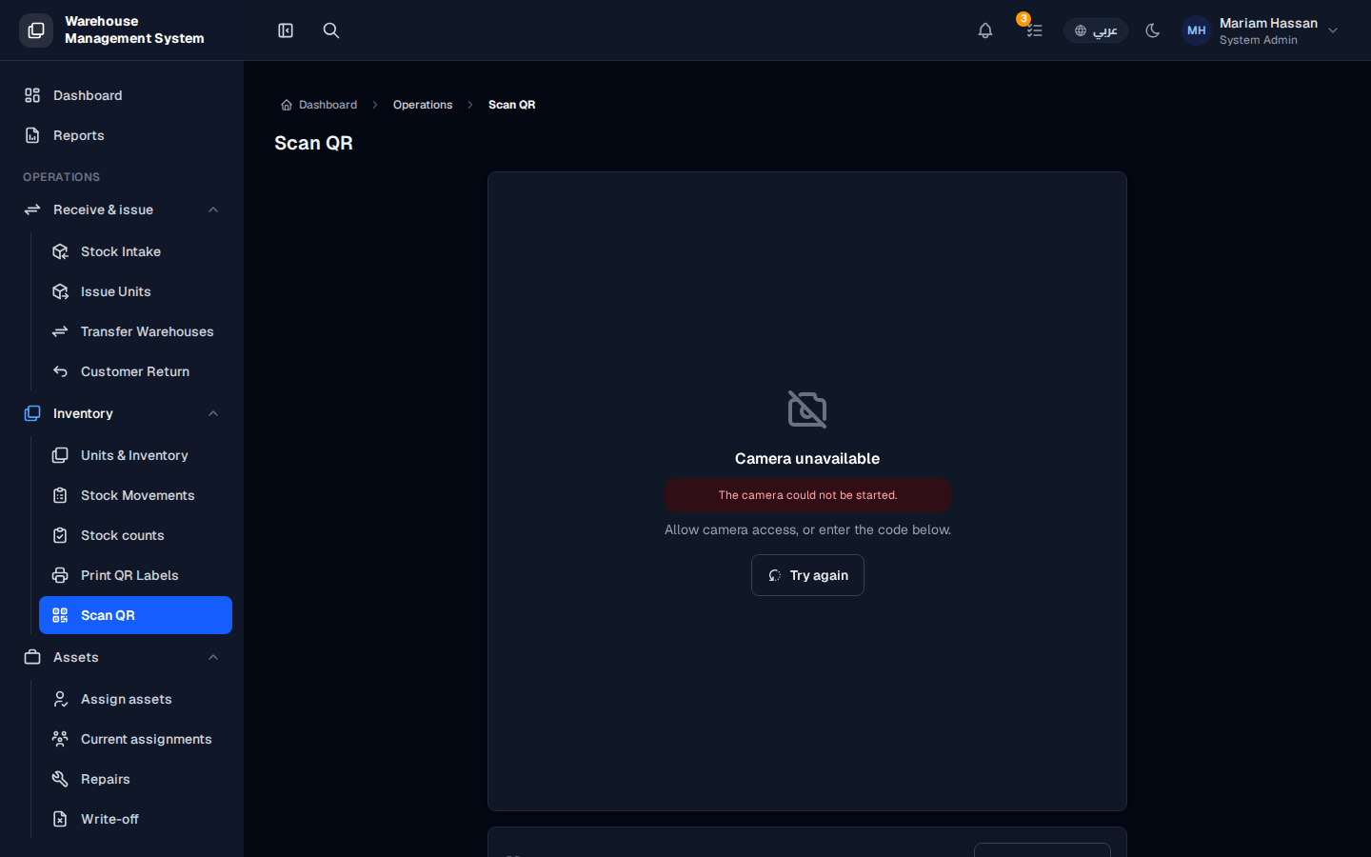The width and height of the screenshot is (1371, 857).
Task: Open the tasks checklist icon
Action: (x=1034, y=30)
